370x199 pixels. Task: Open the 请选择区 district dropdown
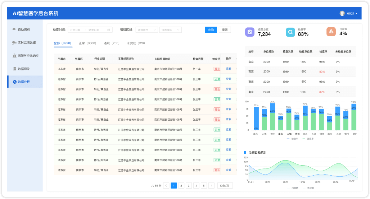point(170,30)
